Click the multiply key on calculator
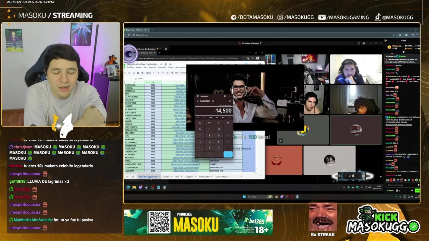Image resolution: width=429 pixels, height=241 pixels. (x=228, y=135)
